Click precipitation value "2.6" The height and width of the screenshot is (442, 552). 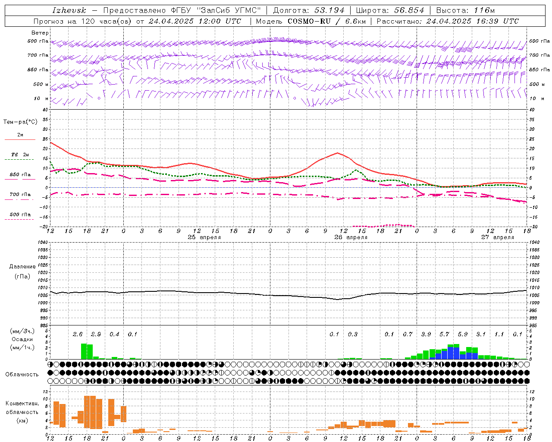click(x=78, y=335)
